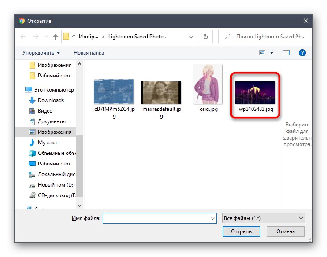This screenshot has width=327, height=257.
Task: Click the folder icon in address bar
Action: 66,37
